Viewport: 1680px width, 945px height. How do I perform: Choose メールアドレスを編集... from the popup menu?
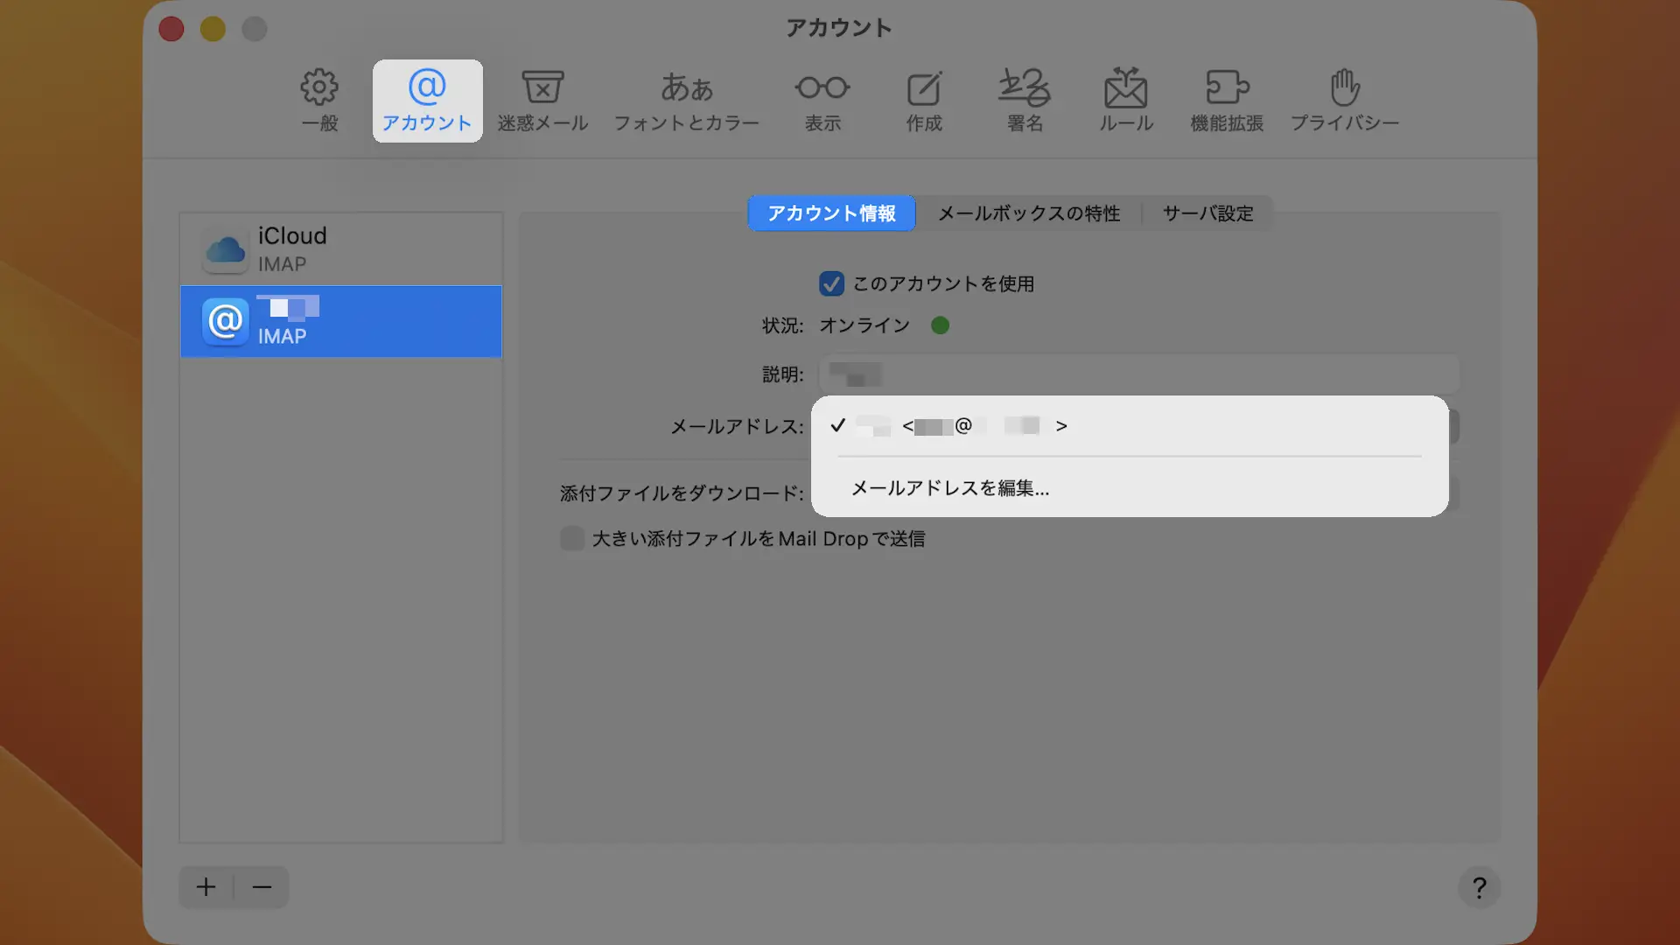950,488
